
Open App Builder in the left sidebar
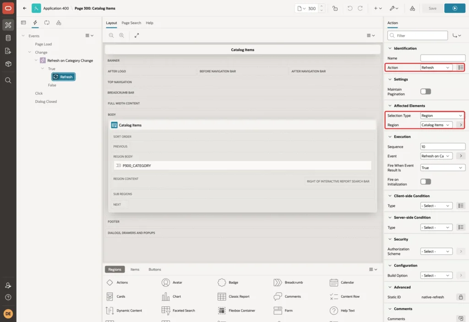[8, 25]
